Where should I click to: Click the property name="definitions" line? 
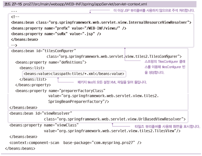(x=51, y=62)
